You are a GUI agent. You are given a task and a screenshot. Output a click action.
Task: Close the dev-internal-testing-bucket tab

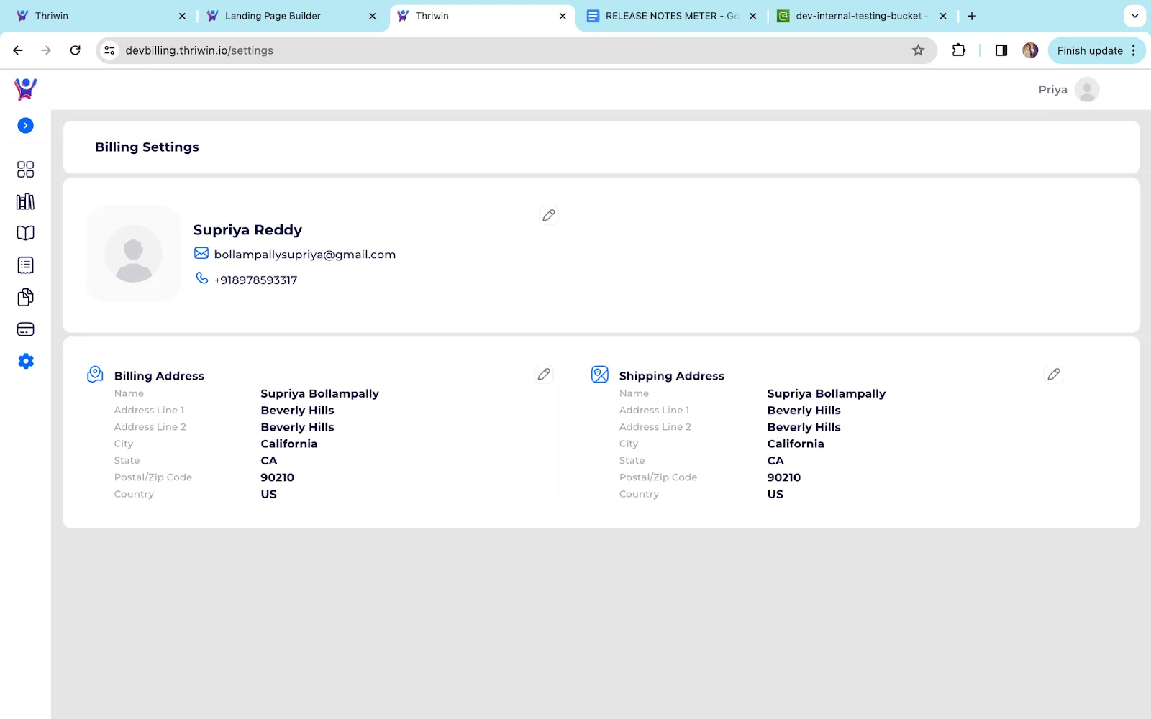(x=943, y=16)
